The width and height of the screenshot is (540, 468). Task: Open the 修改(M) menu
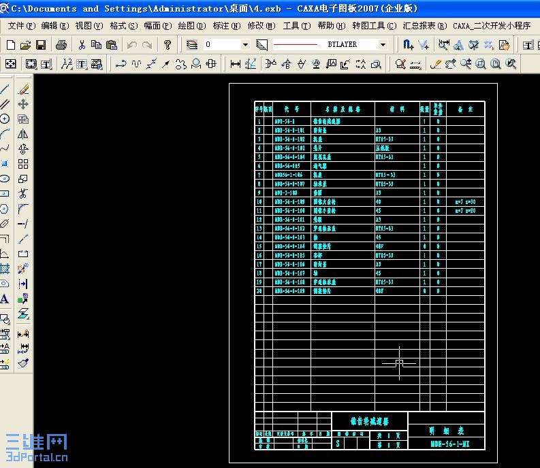point(261,26)
